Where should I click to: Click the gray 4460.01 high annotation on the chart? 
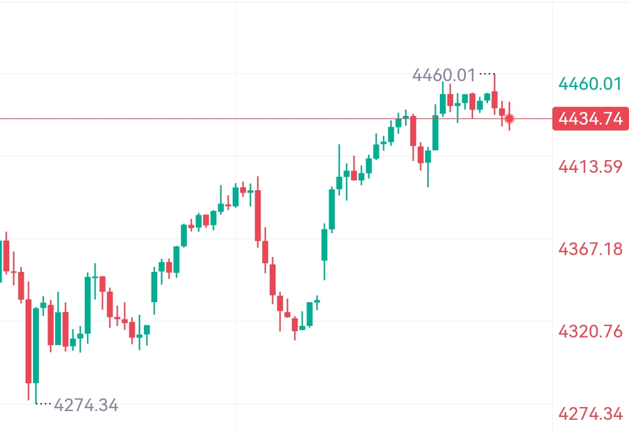point(443,75)
